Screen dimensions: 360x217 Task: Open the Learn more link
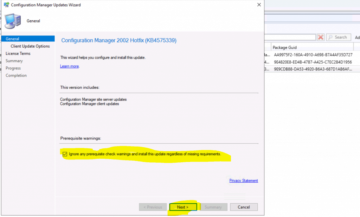tap(69, 66)
